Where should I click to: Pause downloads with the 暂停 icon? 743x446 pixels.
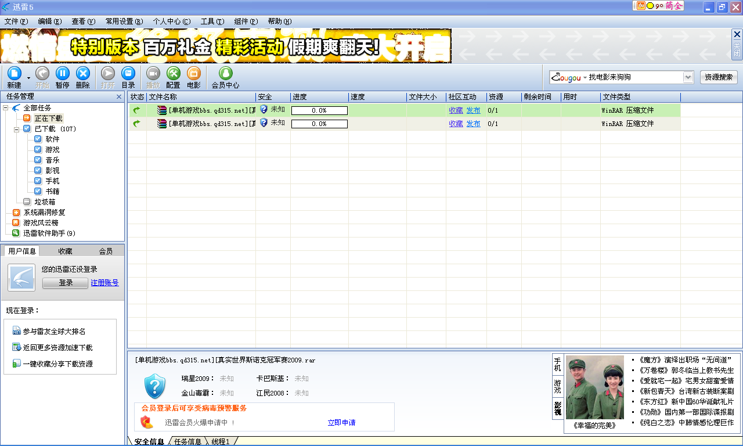pos(62,74)
